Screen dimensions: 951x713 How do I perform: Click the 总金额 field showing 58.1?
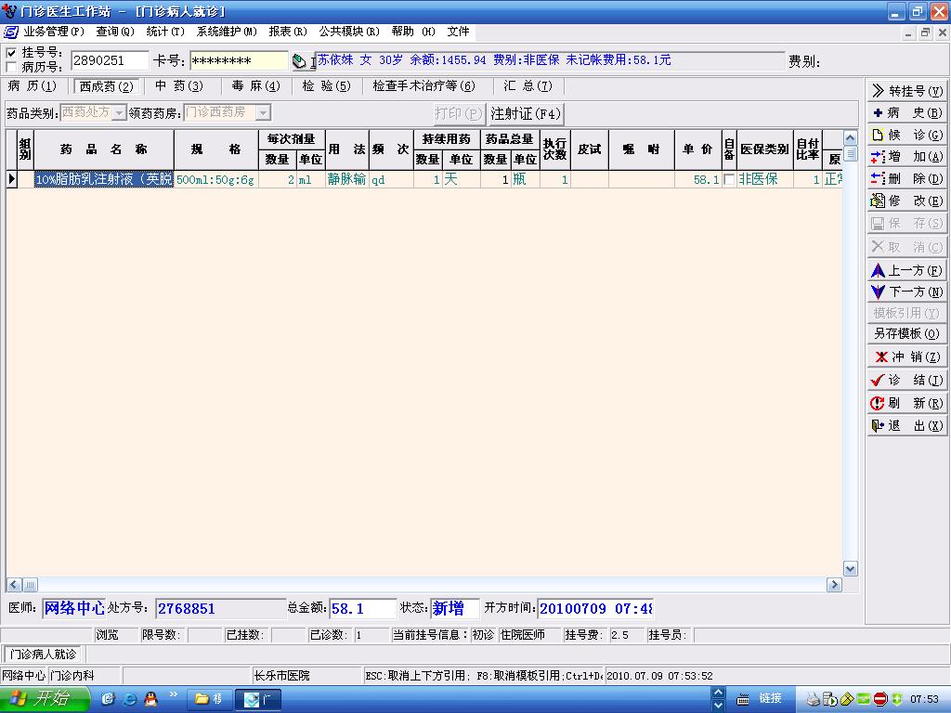coord(362,609)
